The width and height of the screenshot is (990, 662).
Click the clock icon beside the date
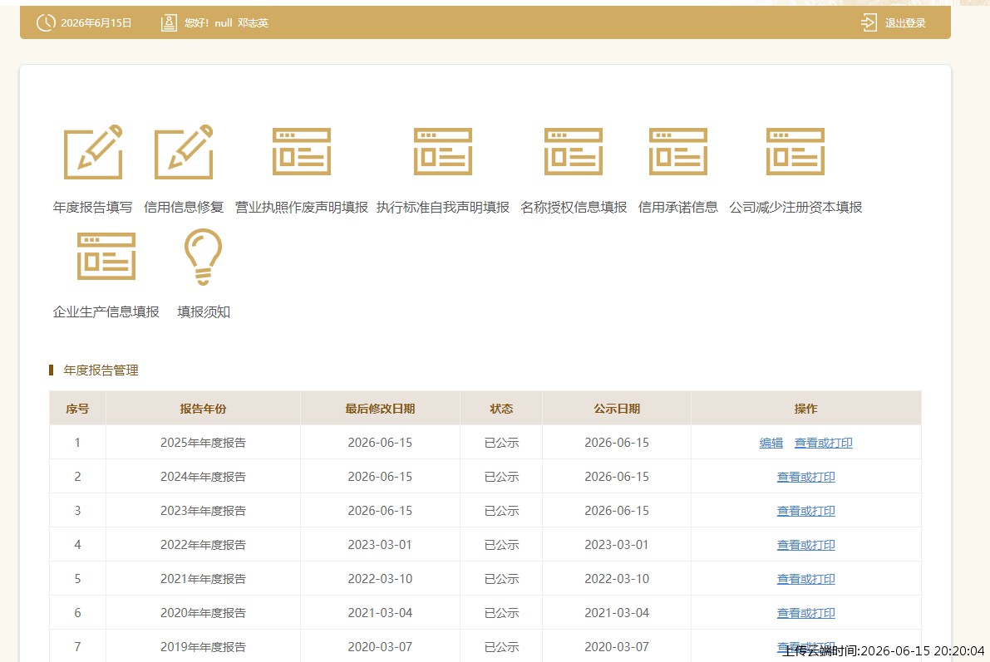pyautogui.click(x=46, y=22)
